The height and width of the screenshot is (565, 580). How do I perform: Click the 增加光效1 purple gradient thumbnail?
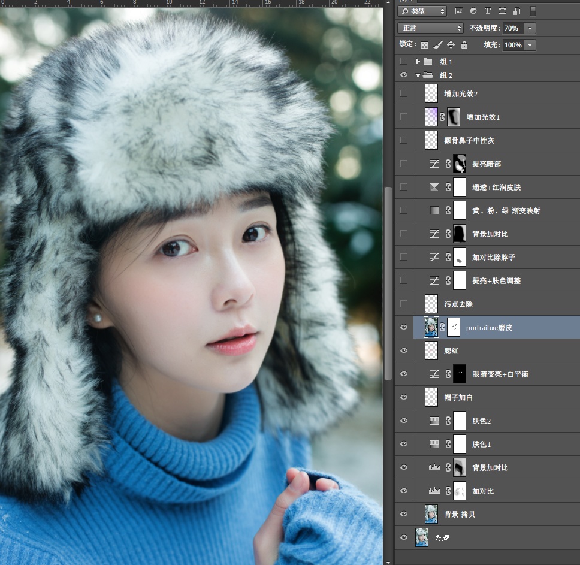point(431,117)
